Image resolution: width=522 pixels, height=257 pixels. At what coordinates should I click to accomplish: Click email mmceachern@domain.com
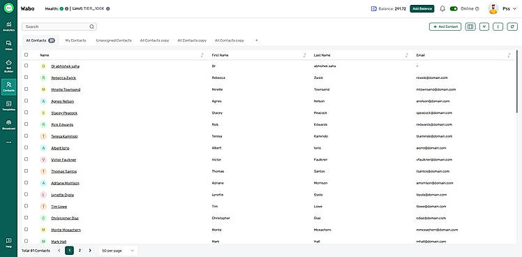click(x=437, y=230)
